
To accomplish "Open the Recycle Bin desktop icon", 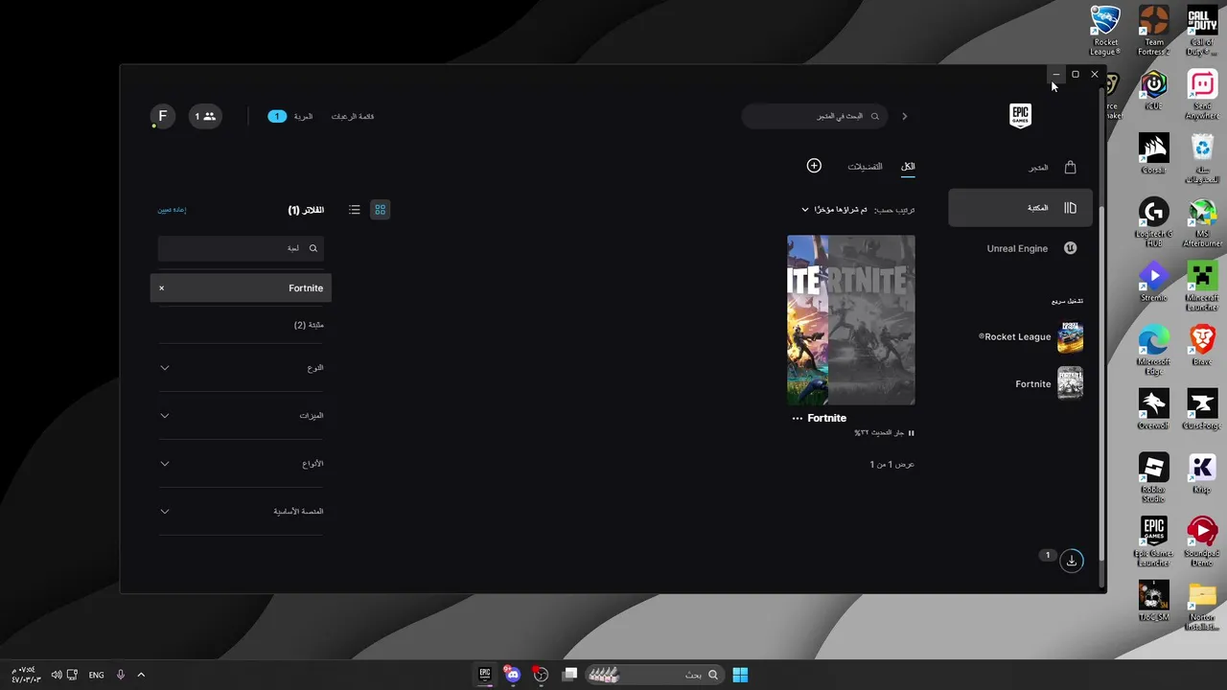I will tap(1202, 158).
